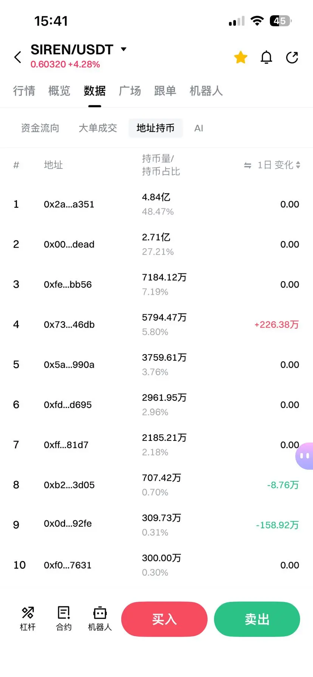Open address 0x2a...a351 details
The width and height of the screenshot is (313, 677).
click(x=69, y=204)
